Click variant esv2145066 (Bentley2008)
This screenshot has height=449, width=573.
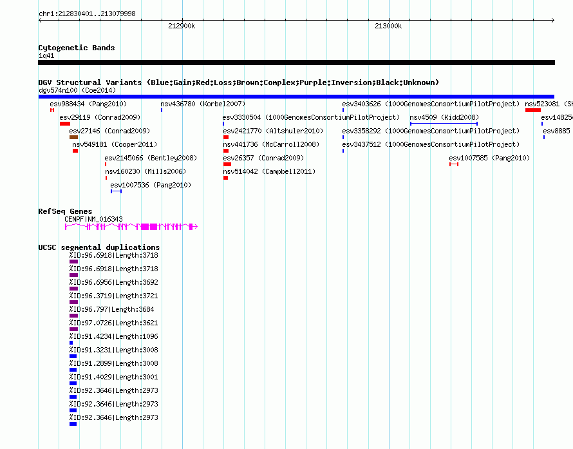coord(151,158)
